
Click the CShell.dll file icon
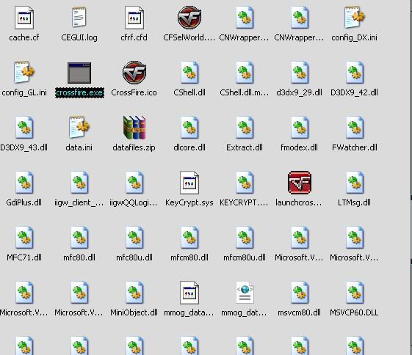(189, 73)
